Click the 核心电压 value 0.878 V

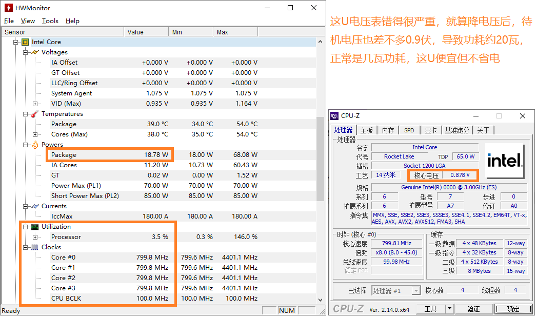pos(460,175)
